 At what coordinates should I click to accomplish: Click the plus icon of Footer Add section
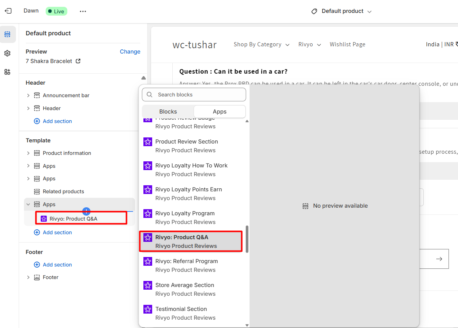(x=37, y=265)
